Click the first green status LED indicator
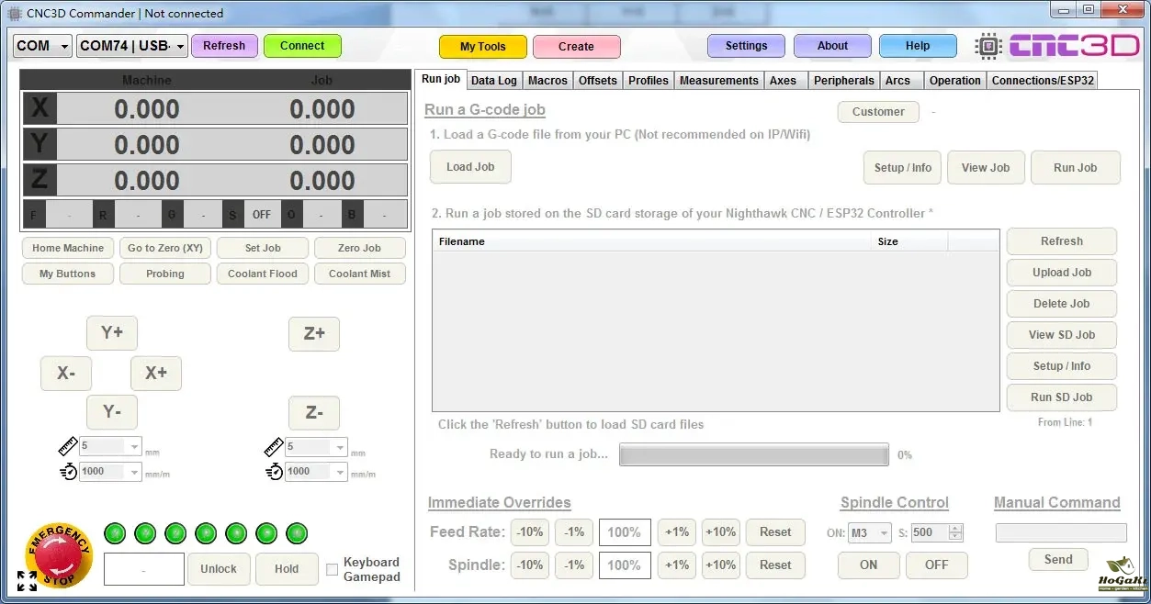 coord(115,532)
